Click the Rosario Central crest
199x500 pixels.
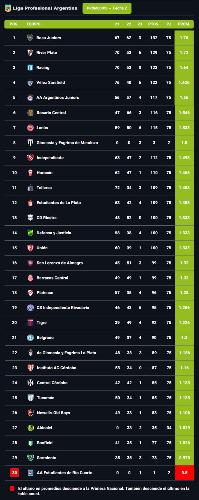30,113
